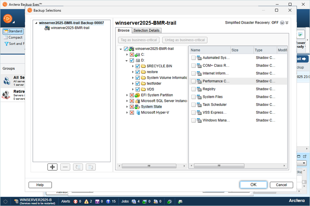Click the red error alerts icon in status bar
This screenshot has width=310, height=206.
click(75, 202)
